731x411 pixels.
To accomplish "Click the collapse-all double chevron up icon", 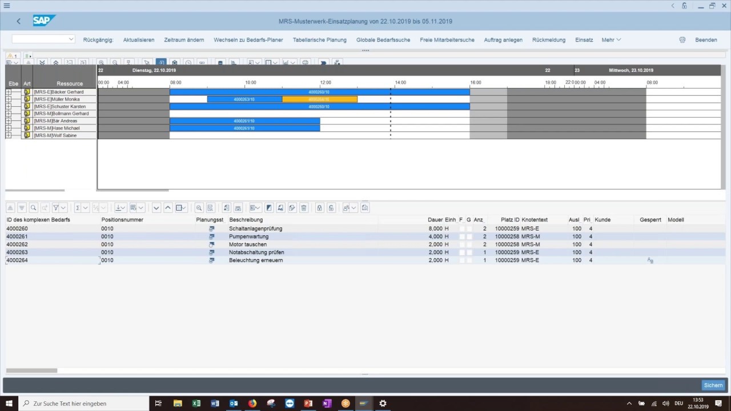I will tap(55, 63).
